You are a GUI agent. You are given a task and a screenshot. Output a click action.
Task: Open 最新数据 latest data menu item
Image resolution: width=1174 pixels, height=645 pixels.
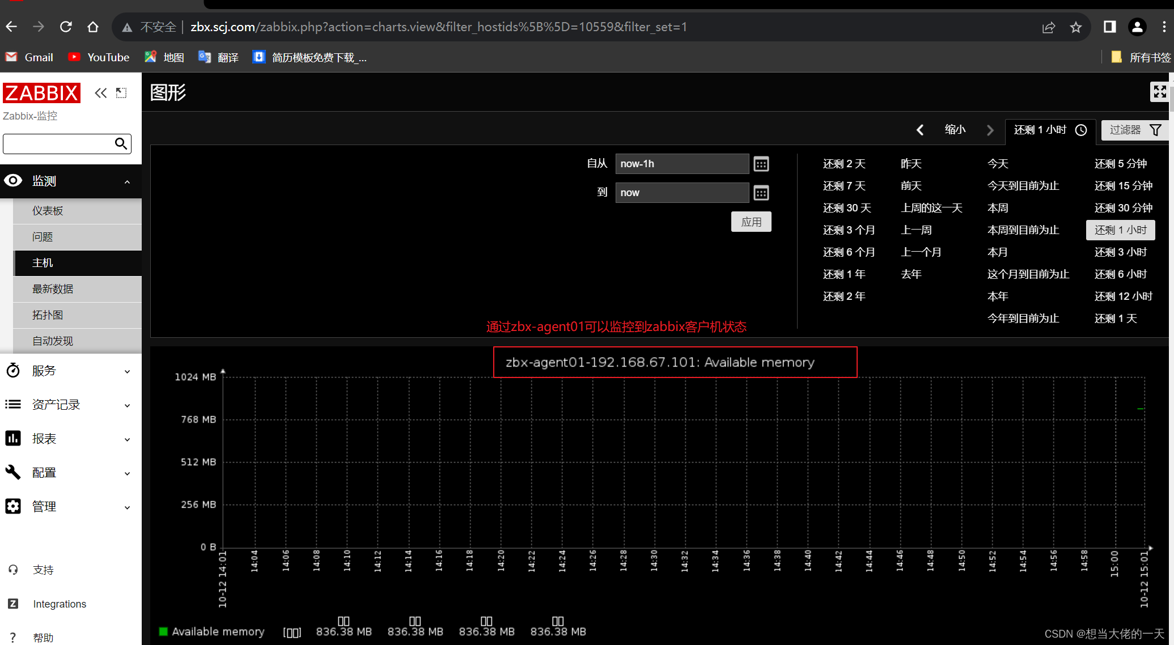(x=77, y=289)
